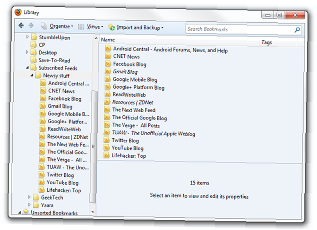Image resolution: width=317 pixels, height=230 pixels.
Task: Open the Views menu
Action: [x=91, y=27]
